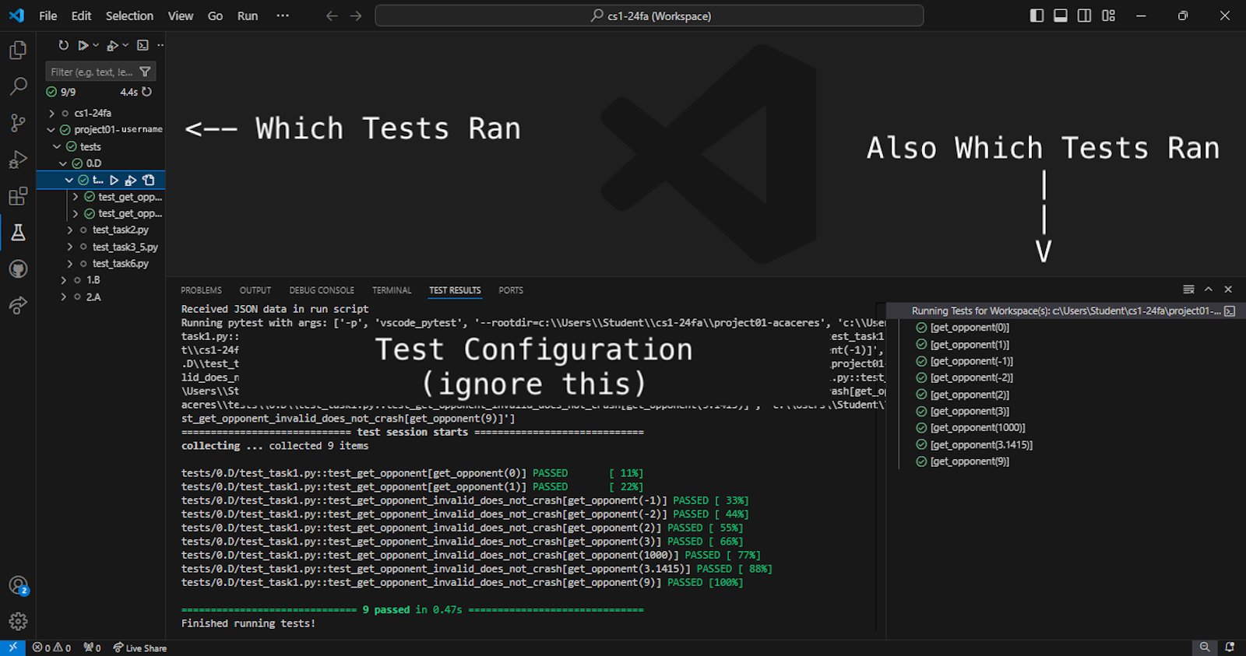
Task: Show test output terminal icon in Testing toolbar
Action: coord(143,46)
